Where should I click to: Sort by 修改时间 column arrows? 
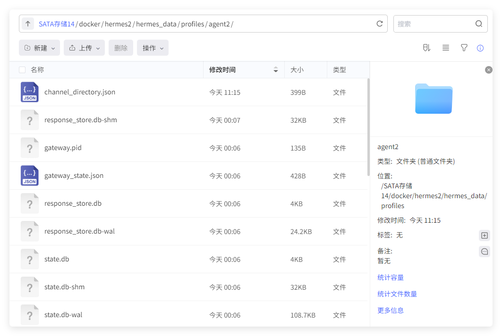[x=275, y=70]
